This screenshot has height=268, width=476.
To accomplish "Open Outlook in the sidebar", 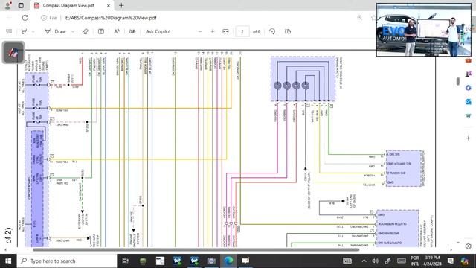I will (468, 101).
